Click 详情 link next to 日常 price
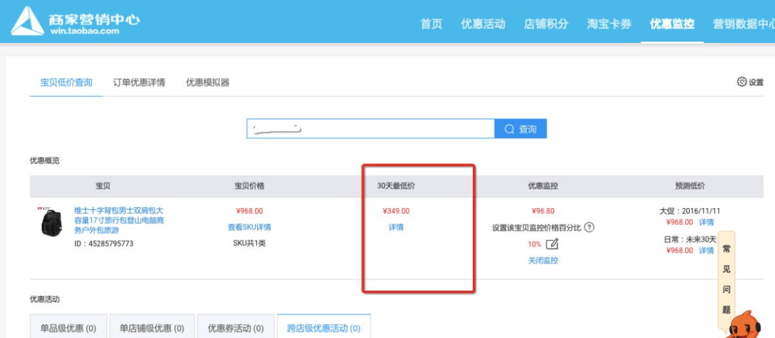775x338 pixels. (x=707, y=251)
